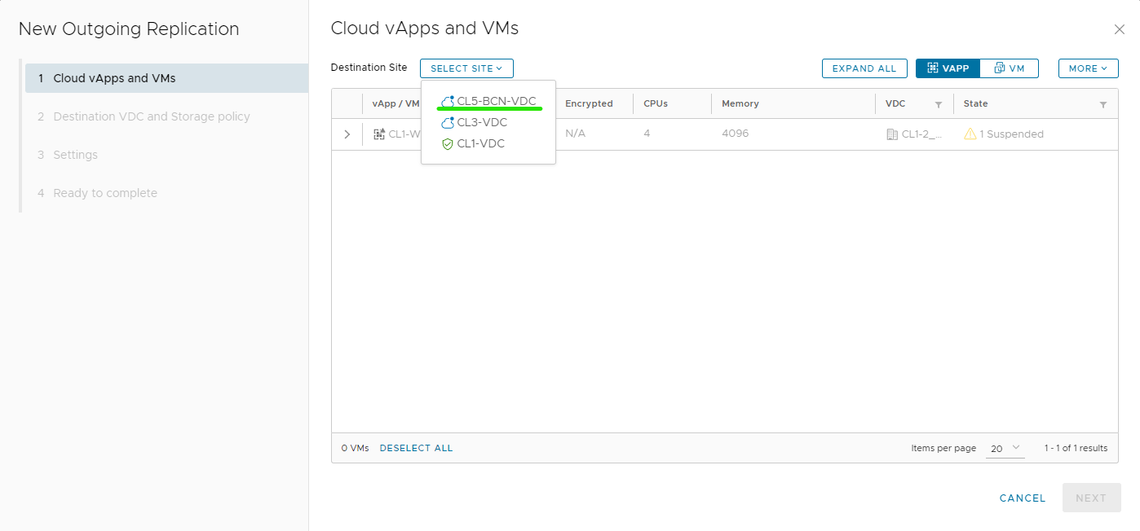Expand the CL1-W vApp row chevron
Screen dimensions: 1140x531
[x=347, y=134]
